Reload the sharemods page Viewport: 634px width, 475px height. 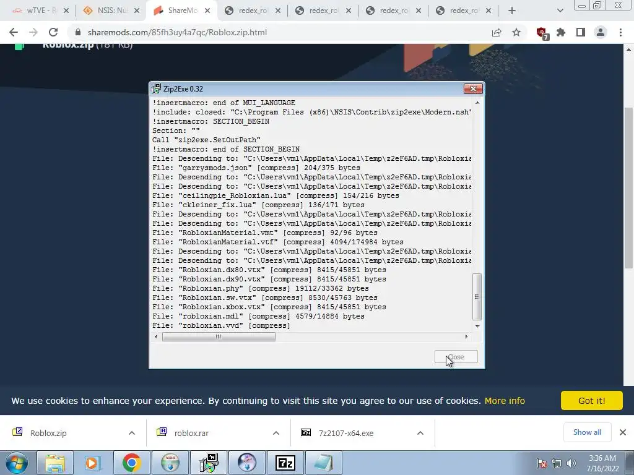(x=53, y=32)
